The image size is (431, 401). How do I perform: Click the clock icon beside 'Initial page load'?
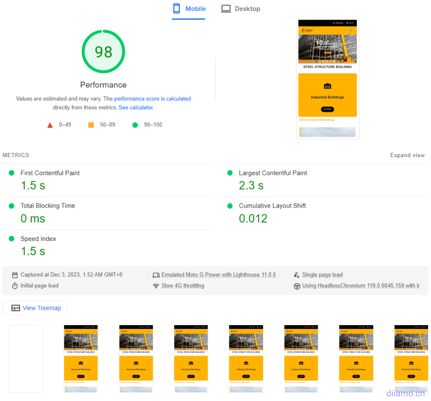tap(16, 286)
